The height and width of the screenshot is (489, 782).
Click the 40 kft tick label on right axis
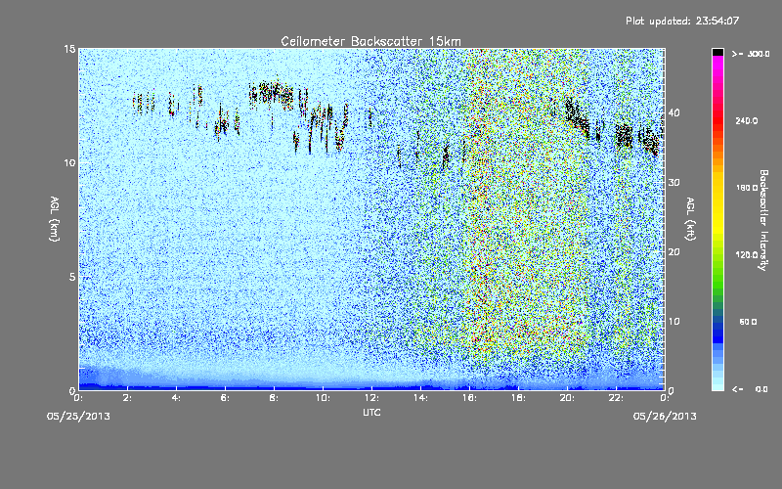click(x=673, y=112)
